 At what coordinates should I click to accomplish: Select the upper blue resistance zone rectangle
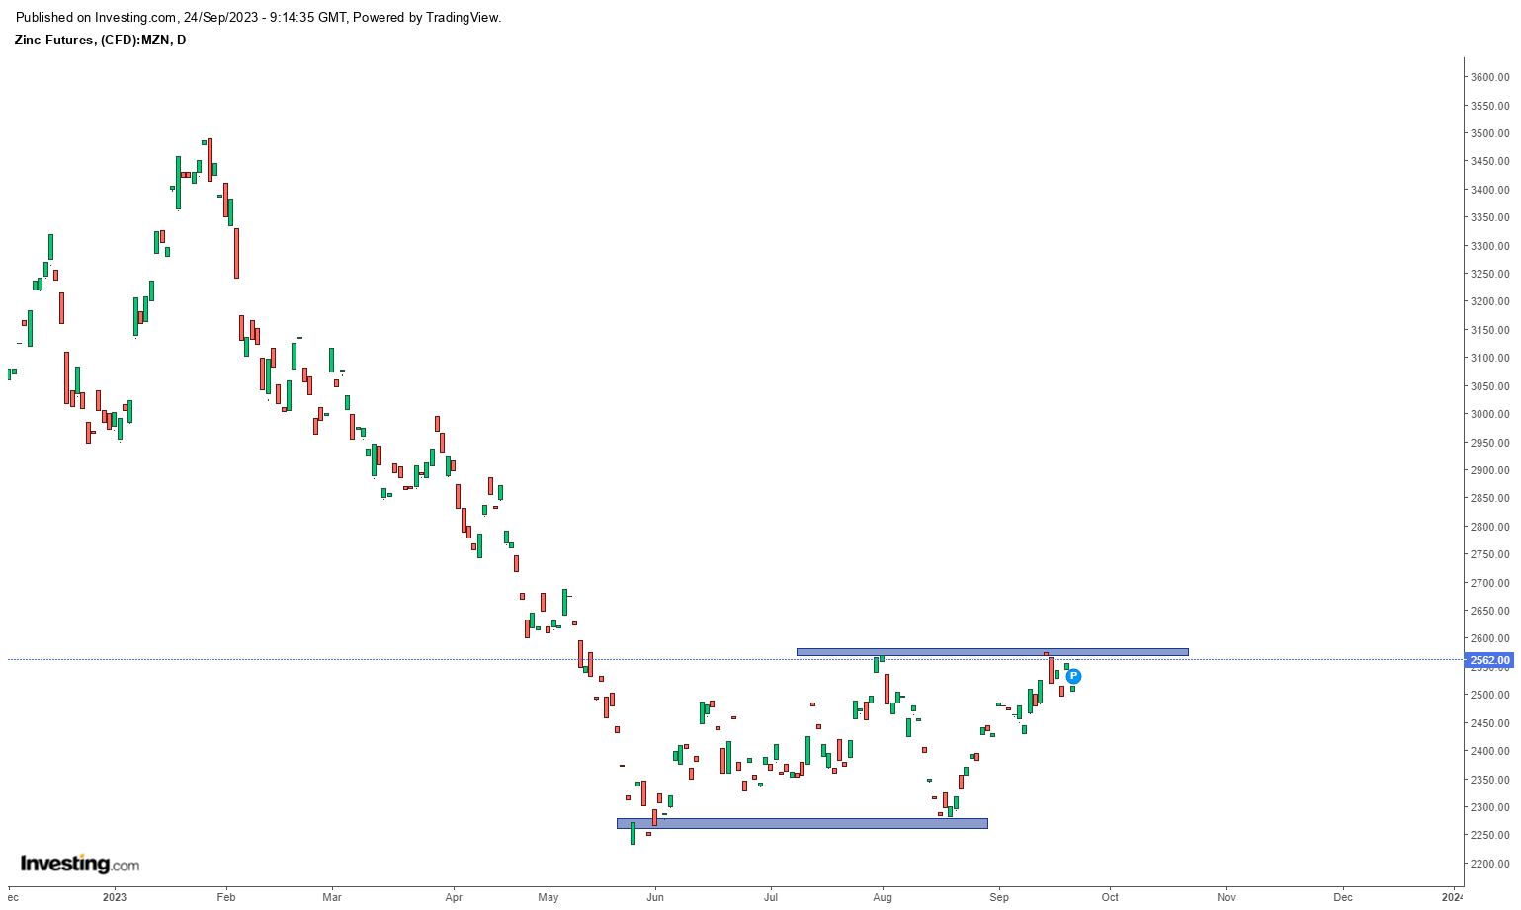click(991, 652)
